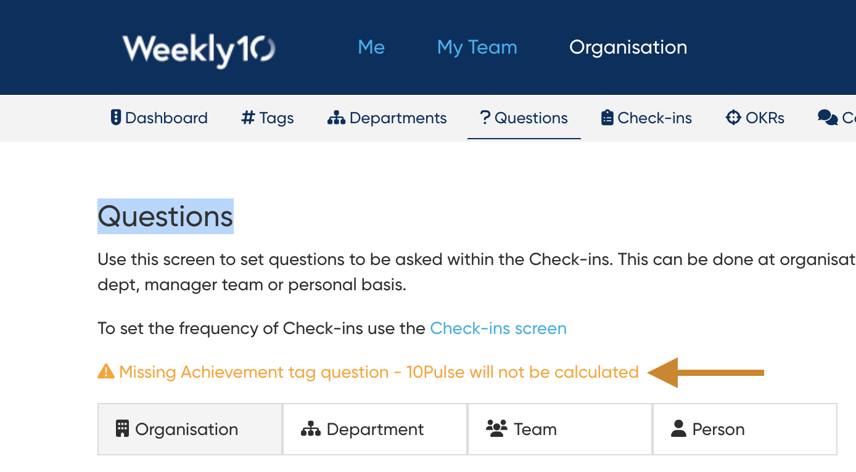Click the person icon on Person tab

coord(678,429)
